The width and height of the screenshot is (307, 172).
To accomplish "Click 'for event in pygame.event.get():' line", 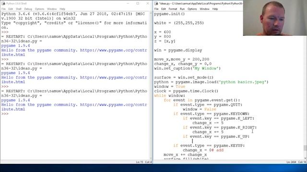I will (202, 100).
